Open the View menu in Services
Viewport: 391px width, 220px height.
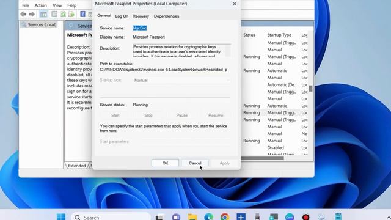pyautogui.click(x=57, y=5)
